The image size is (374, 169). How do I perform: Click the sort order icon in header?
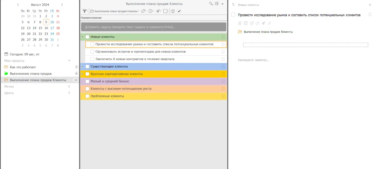pos(217,4)
